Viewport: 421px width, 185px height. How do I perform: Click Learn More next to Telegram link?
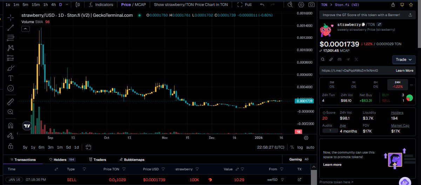[x=405, y=70]
